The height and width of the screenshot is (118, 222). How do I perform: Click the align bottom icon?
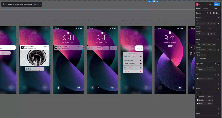coord(215,24)
